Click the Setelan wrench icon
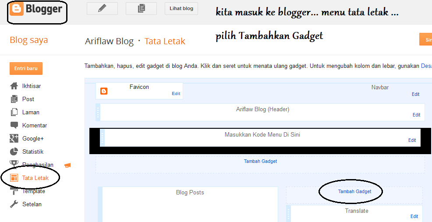Screen dimensions: 432x222 point(14,204)
